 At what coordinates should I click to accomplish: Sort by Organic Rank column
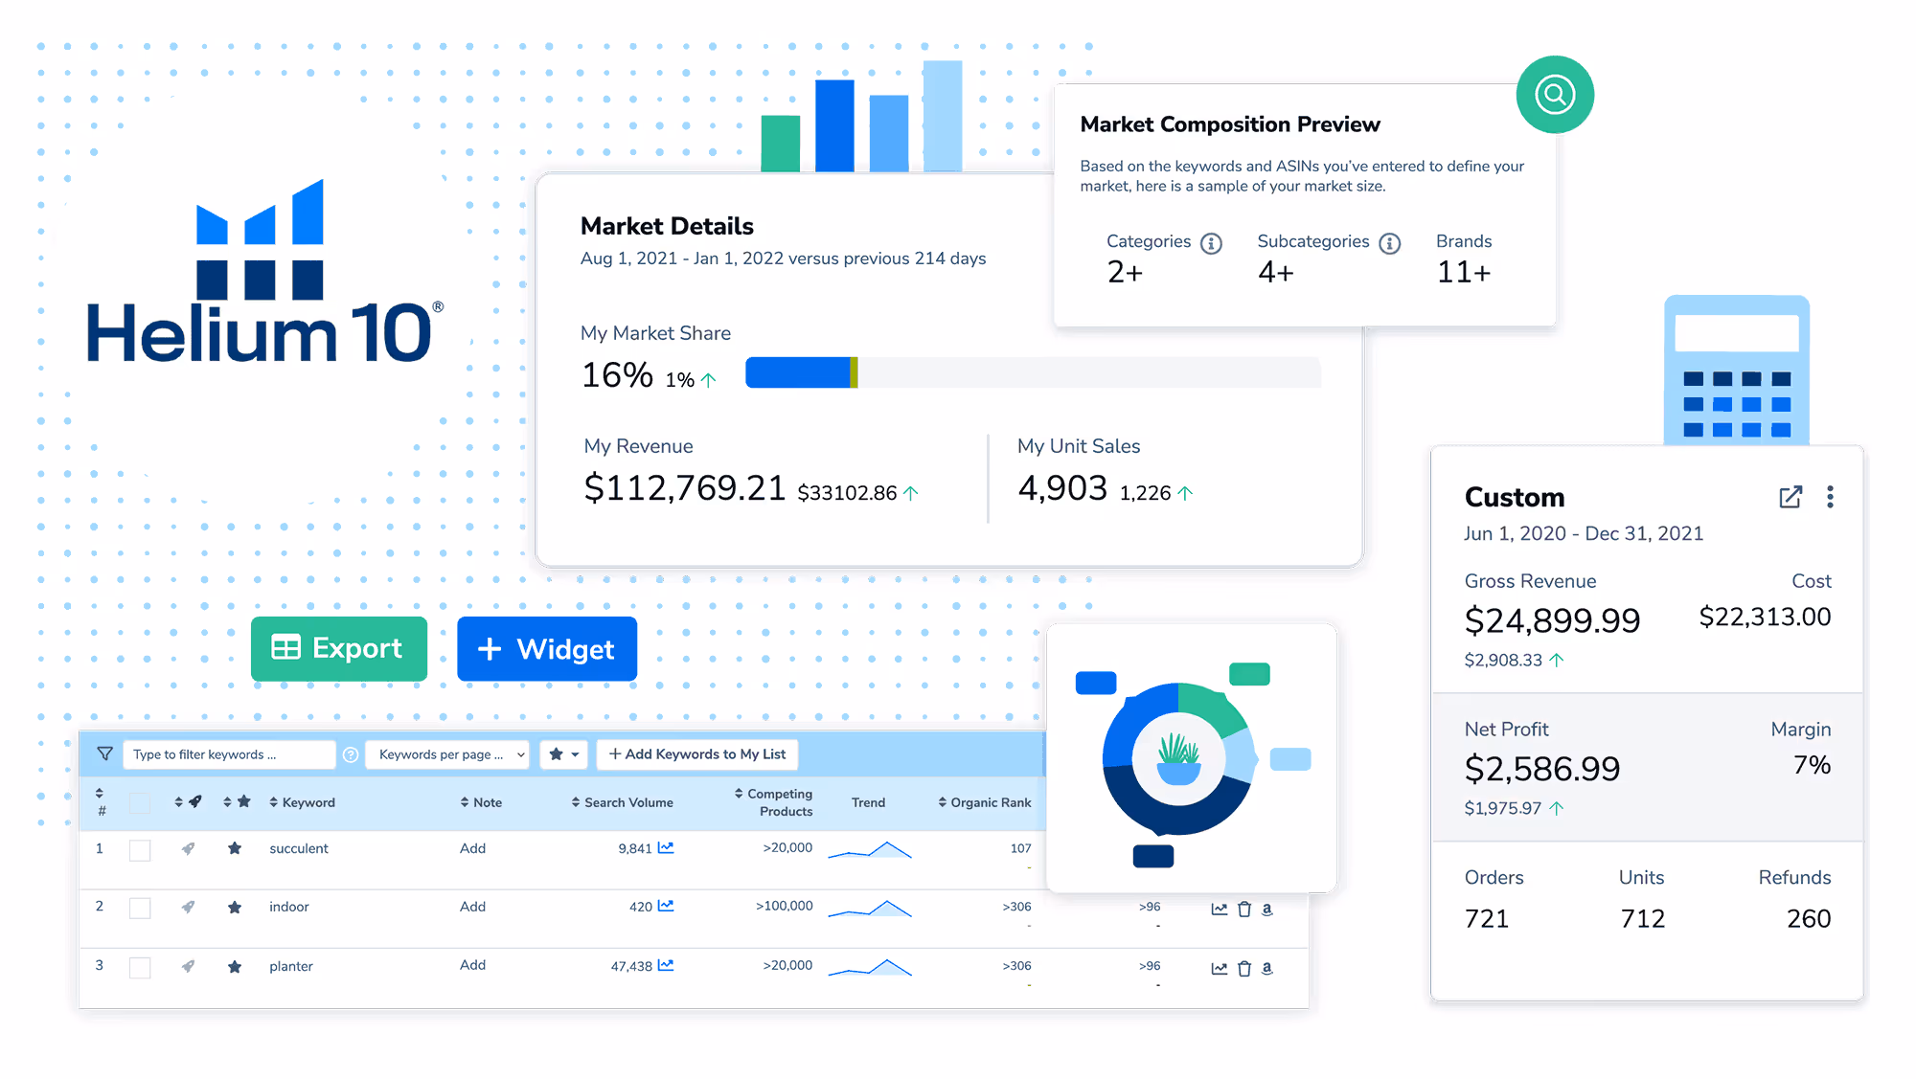984,802
